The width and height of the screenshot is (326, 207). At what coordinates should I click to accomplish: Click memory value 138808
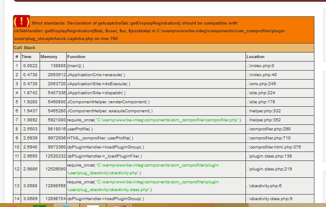58,66
